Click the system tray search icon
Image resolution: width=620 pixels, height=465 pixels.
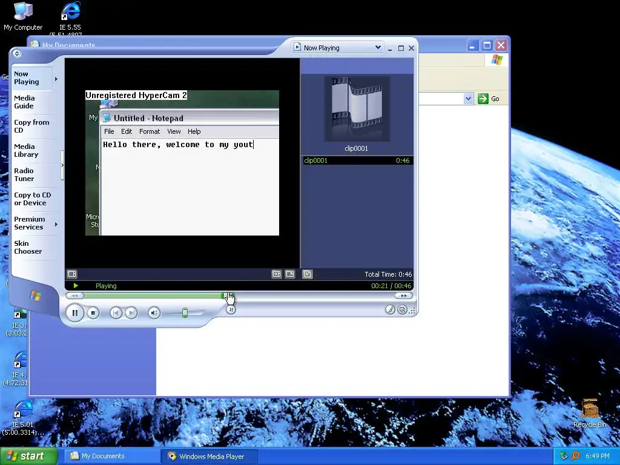point(575,457)
